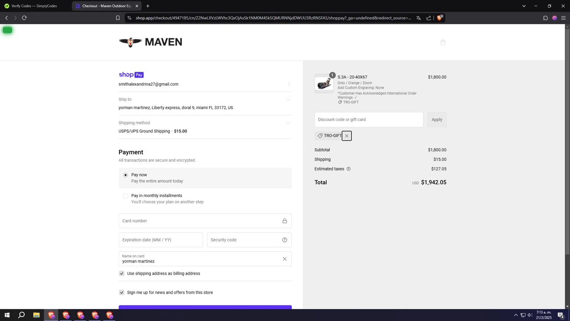Open the browser hamburger menu
The image size is (570, 321).
tap(564, 18)
